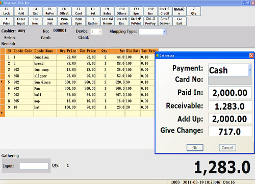
Task: Click the F2 Lock toolbar button
Action: 7,11
